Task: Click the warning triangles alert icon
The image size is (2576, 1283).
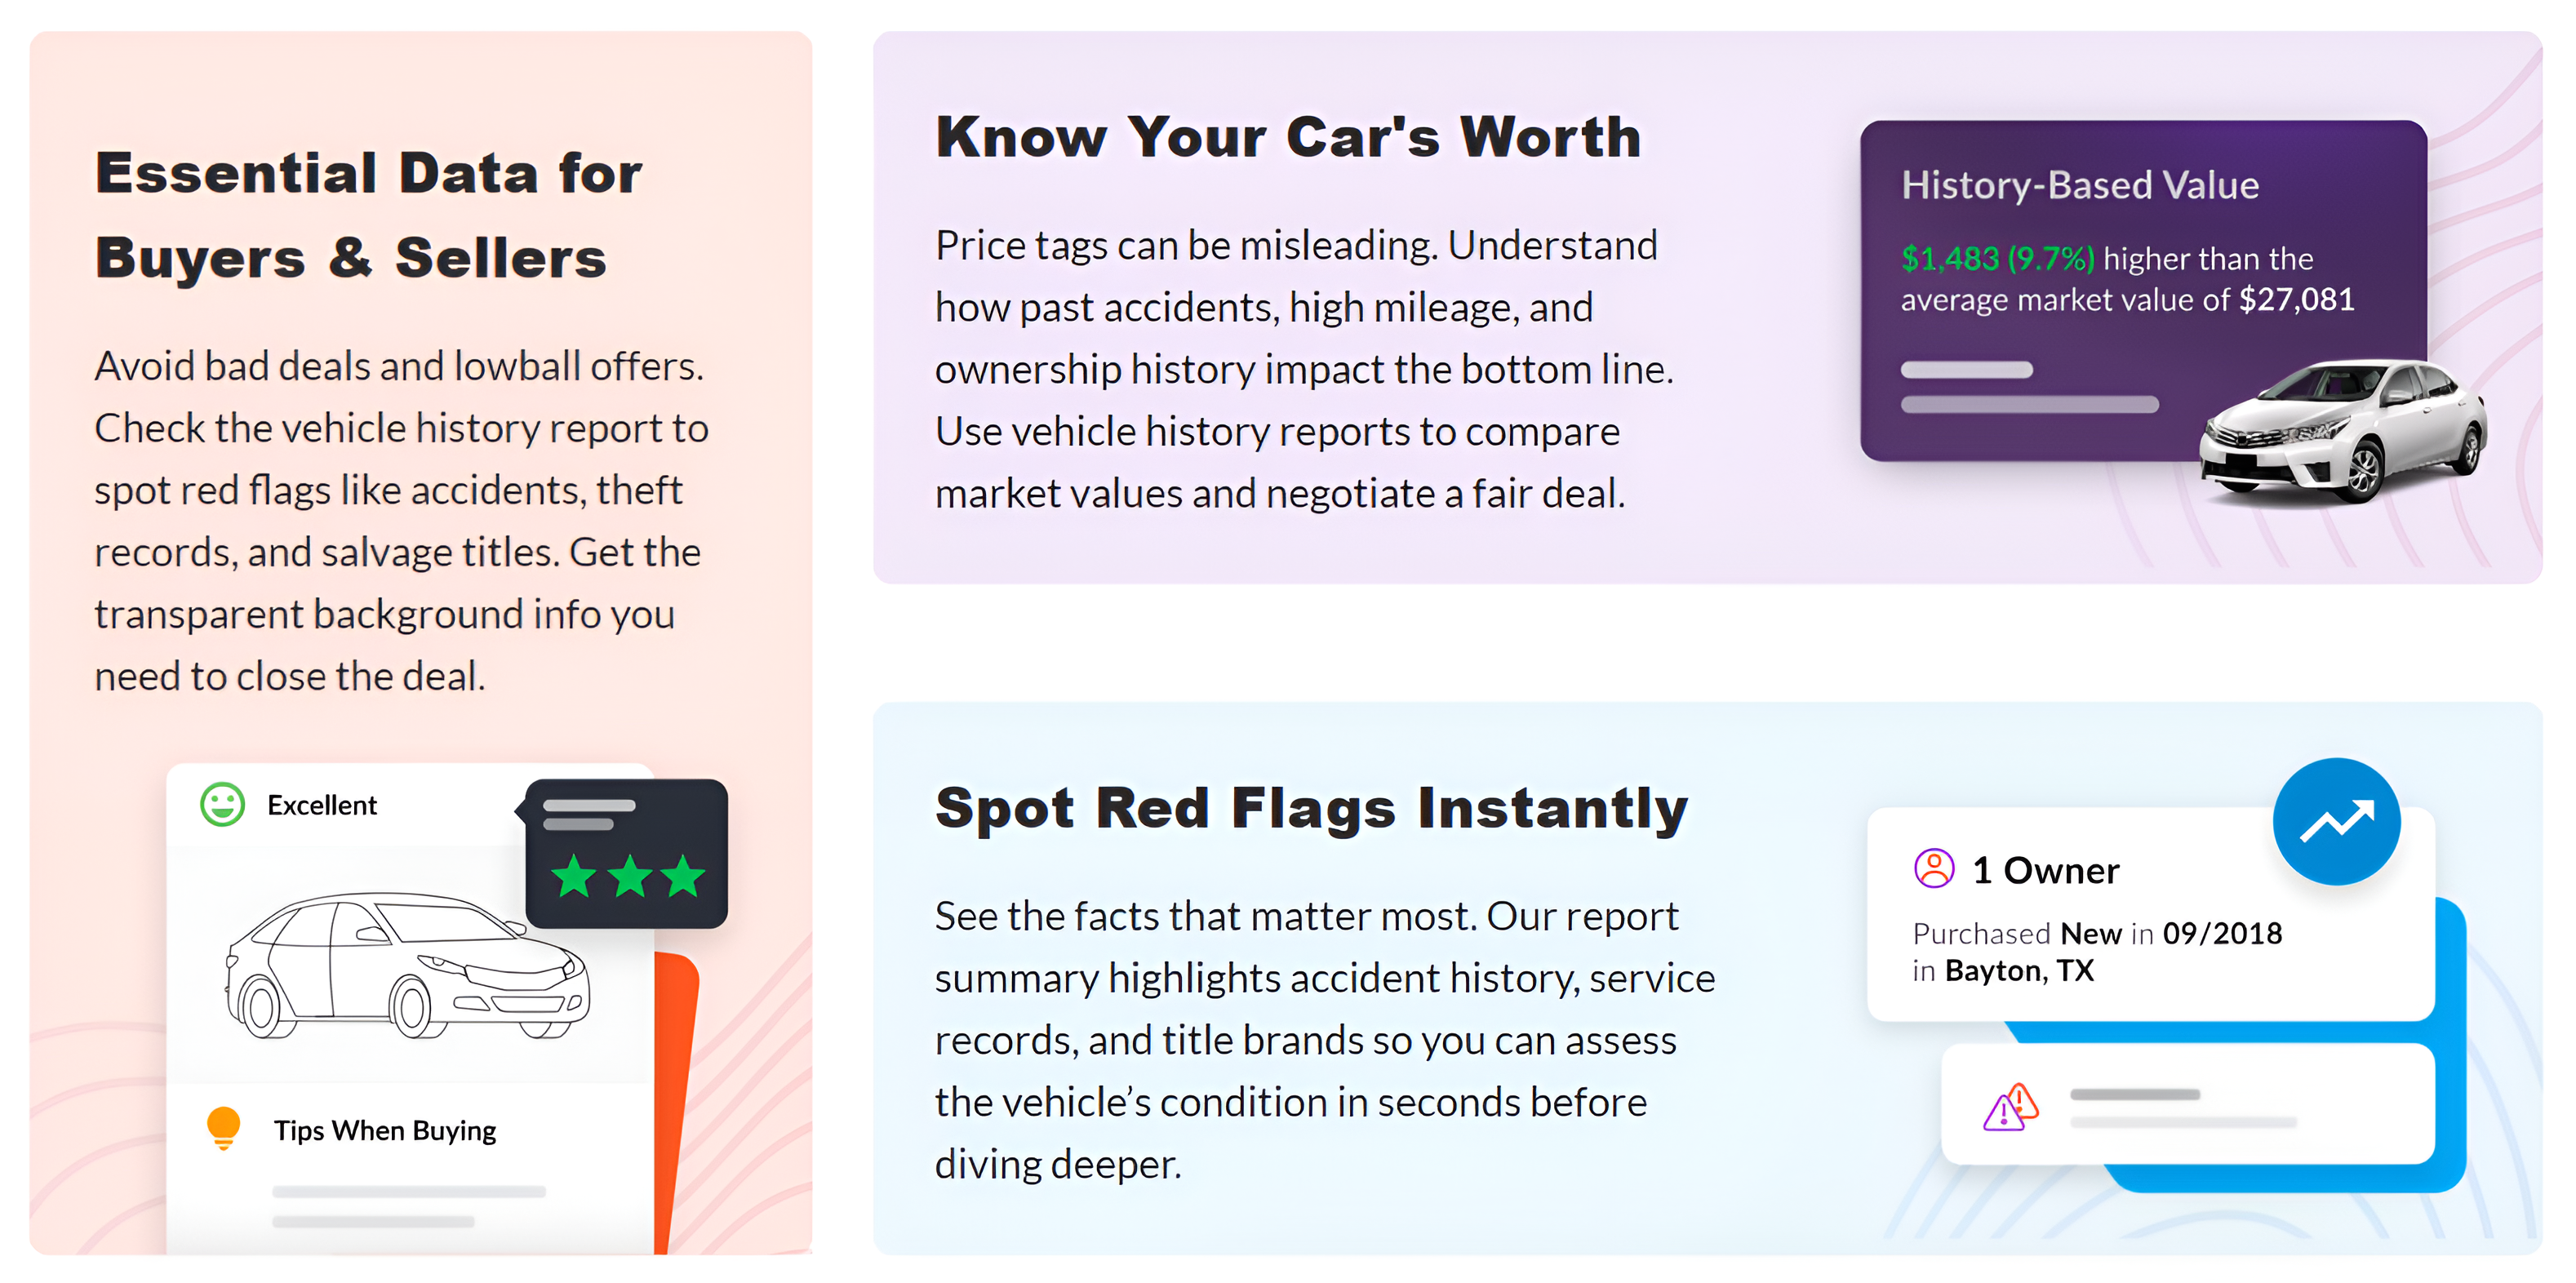Action: [x=2010, y=1106]
